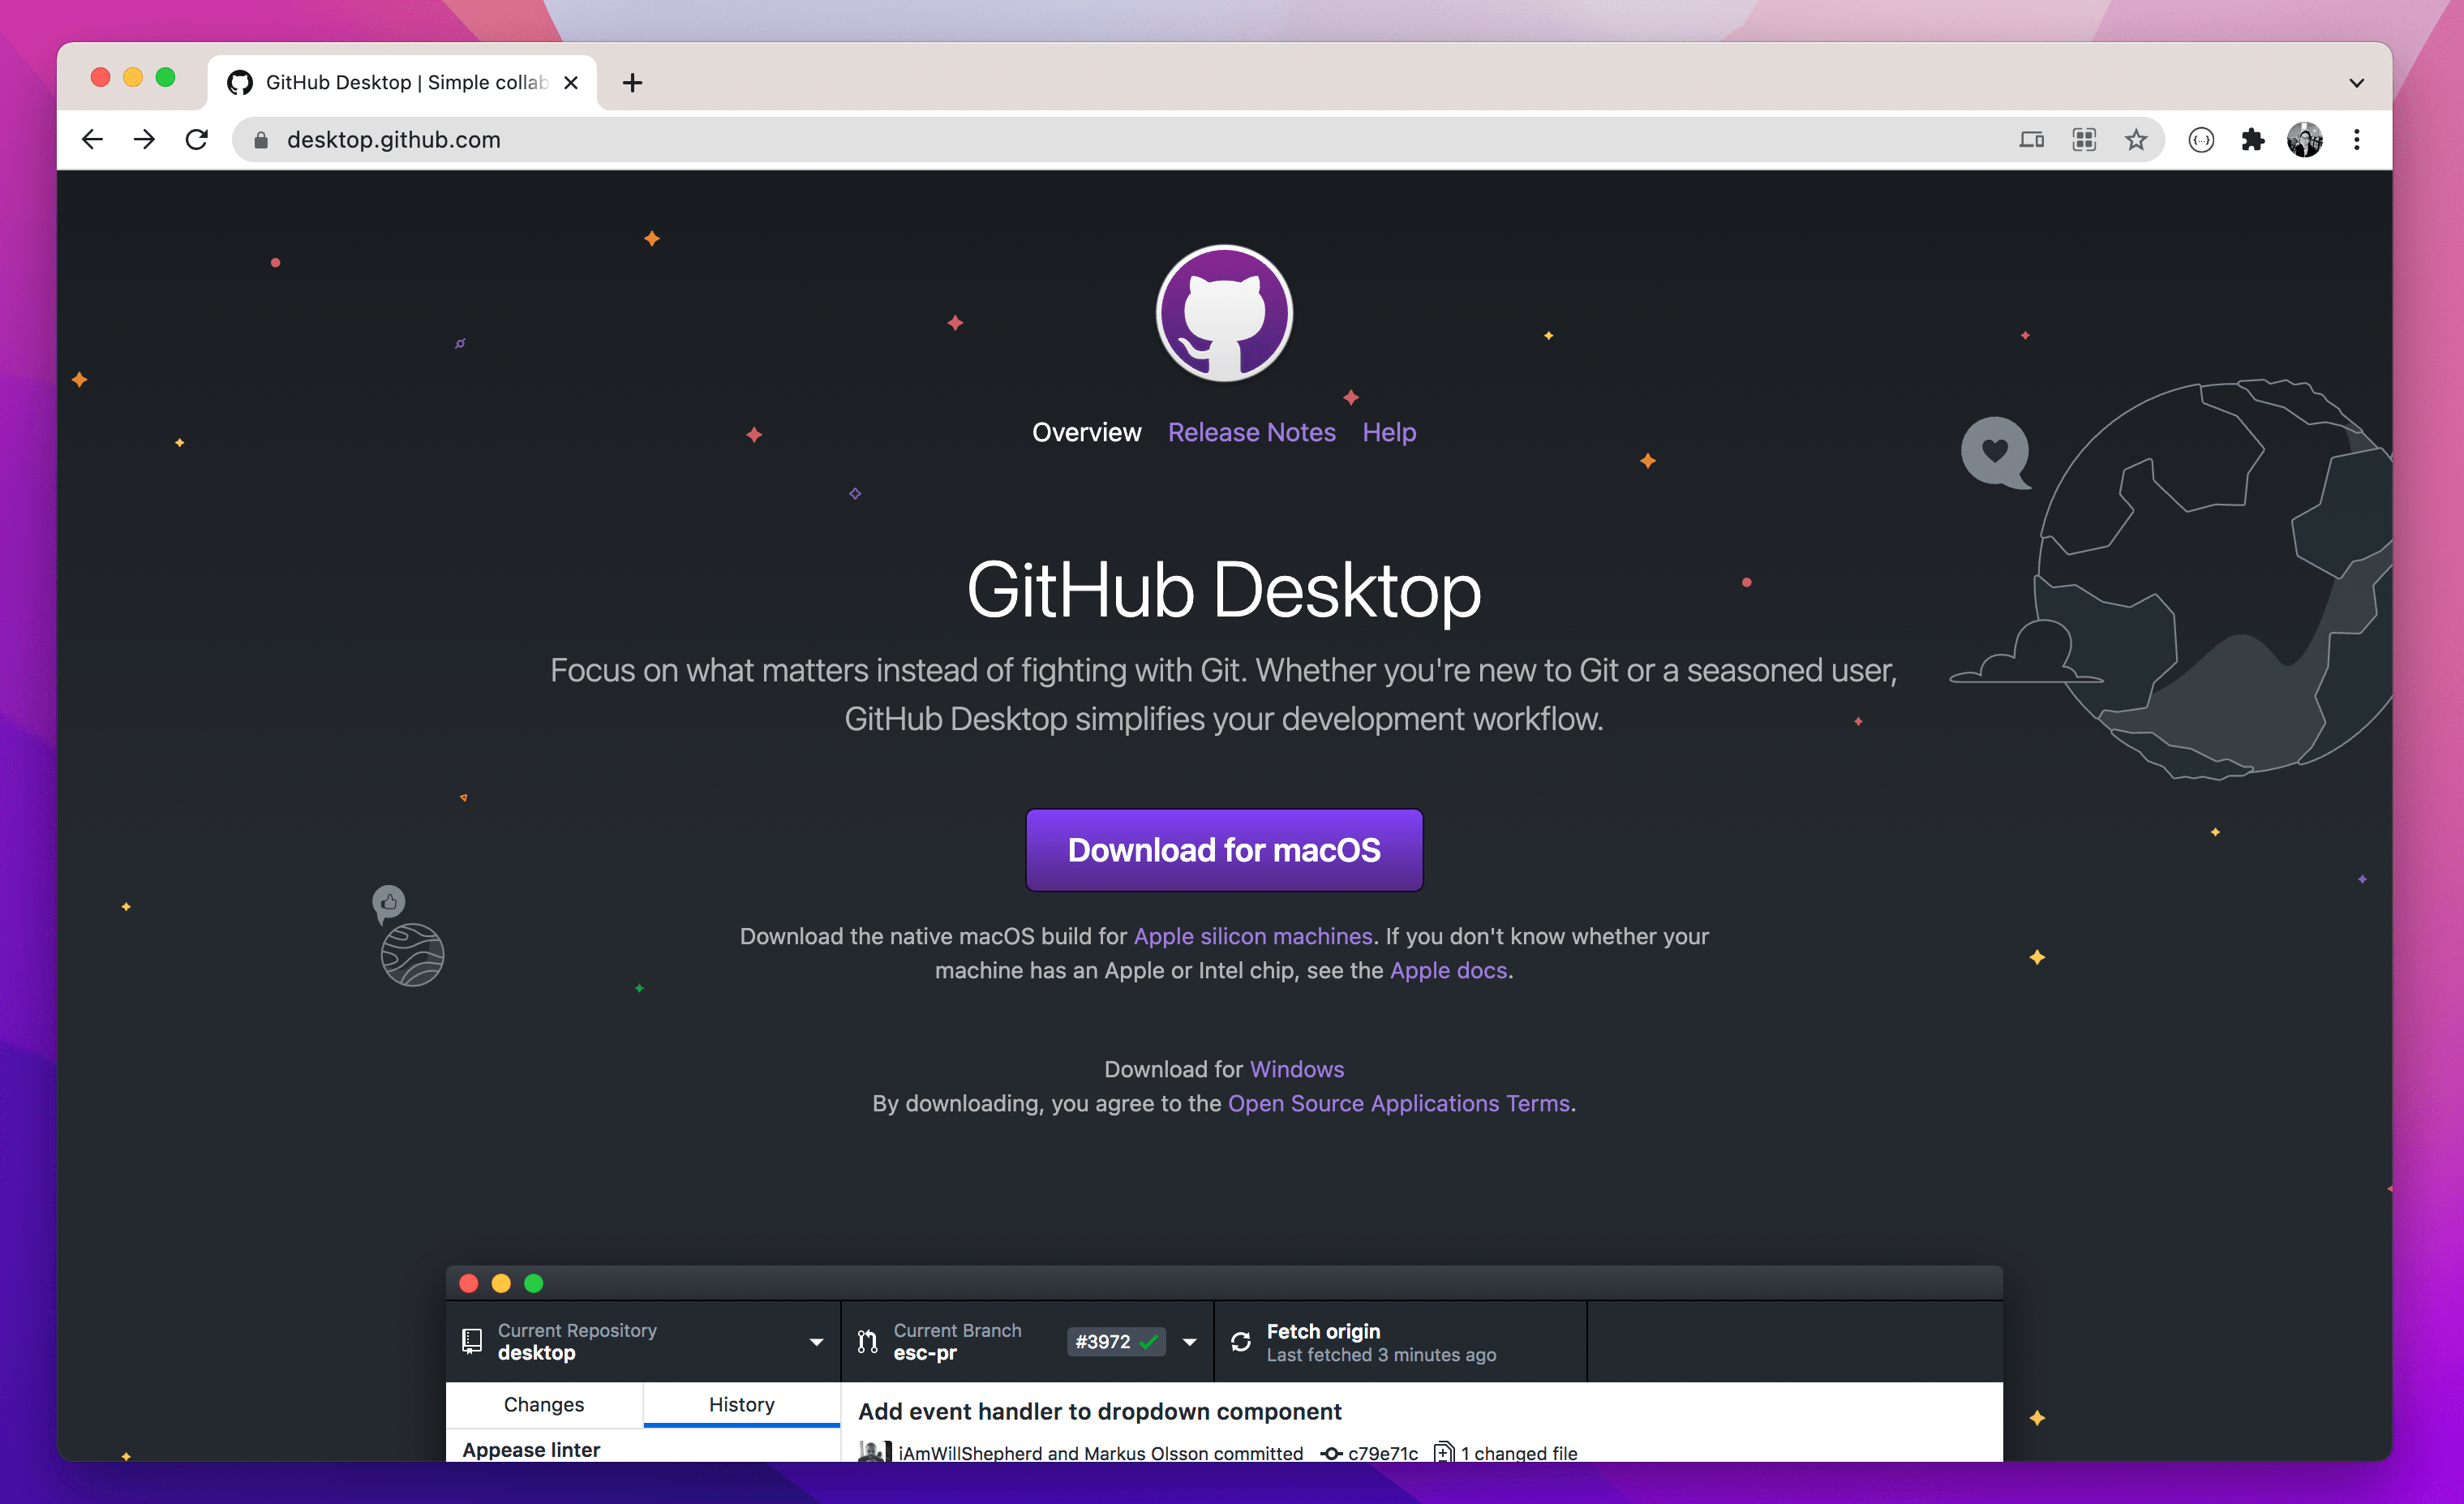Image resolution: width=2464 pixels, height=1504 pixels.
Task: Click Download for macOS button
Action: (x=1225, y=851)
